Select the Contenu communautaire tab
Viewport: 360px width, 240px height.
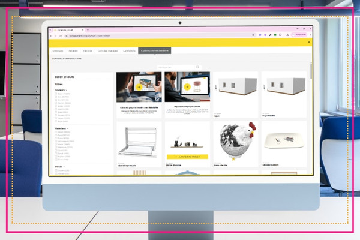155,50
